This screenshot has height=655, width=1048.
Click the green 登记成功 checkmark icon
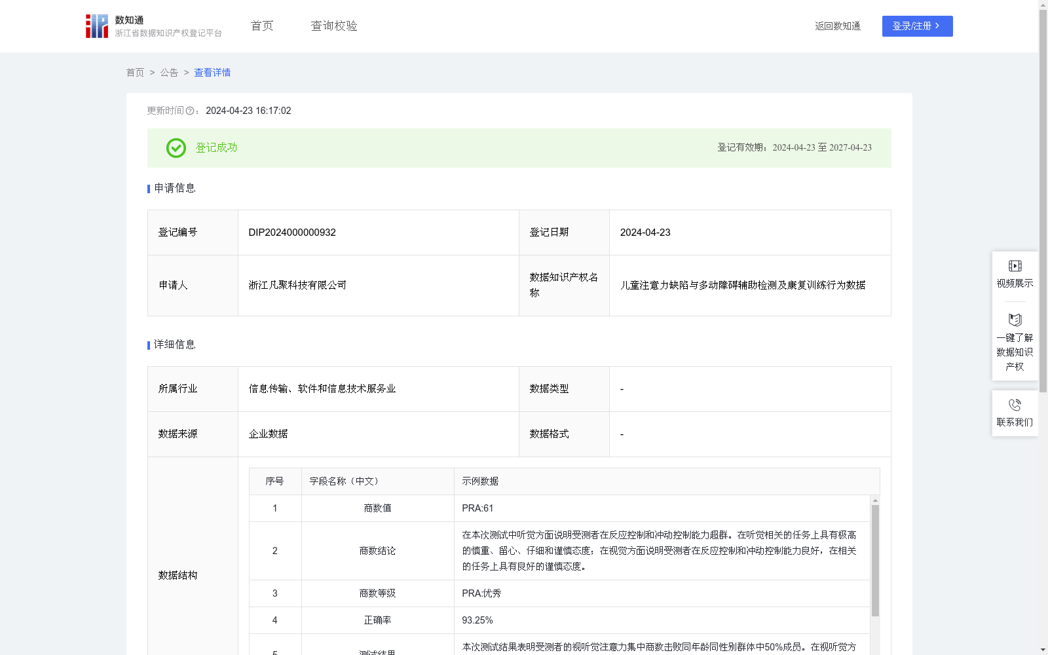tap(176, 148)
